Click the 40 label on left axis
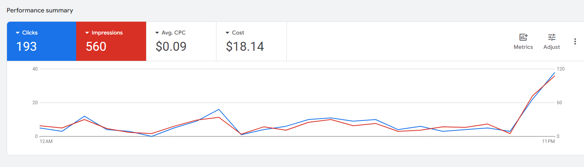The width and height of the screenshot is (584, 167). 35,69
